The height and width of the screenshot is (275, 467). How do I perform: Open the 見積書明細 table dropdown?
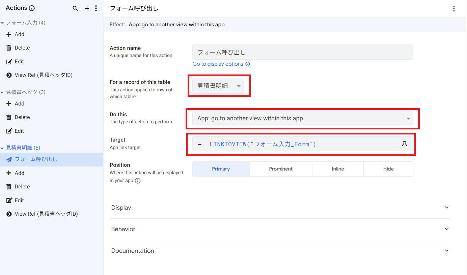pyautogui.click(x=219, y=86)
